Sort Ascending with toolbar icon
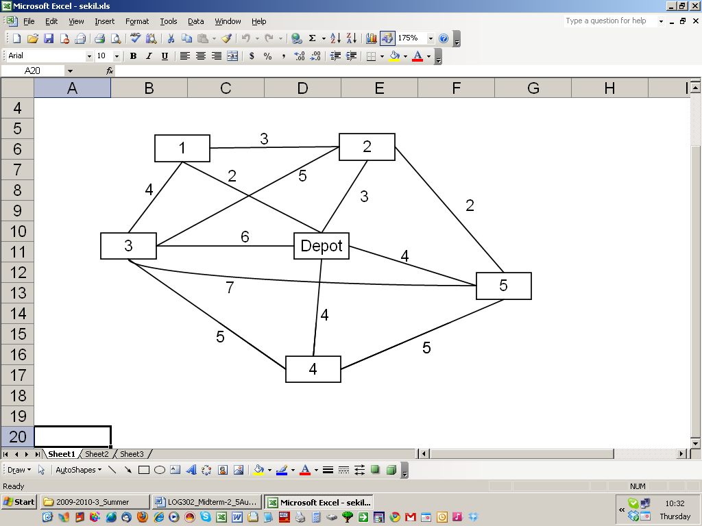 334,39
